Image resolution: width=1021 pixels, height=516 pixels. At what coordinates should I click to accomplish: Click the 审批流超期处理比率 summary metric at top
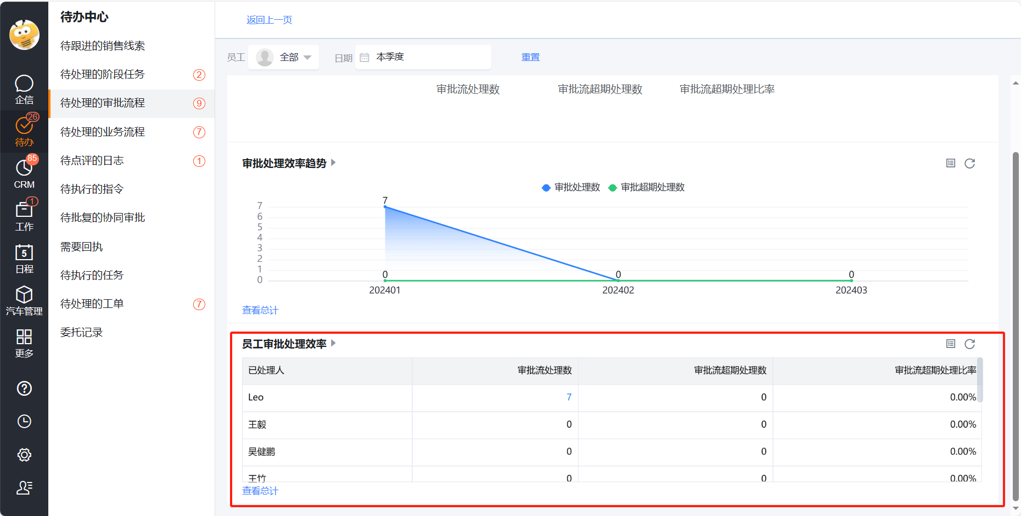coord(727,89)
